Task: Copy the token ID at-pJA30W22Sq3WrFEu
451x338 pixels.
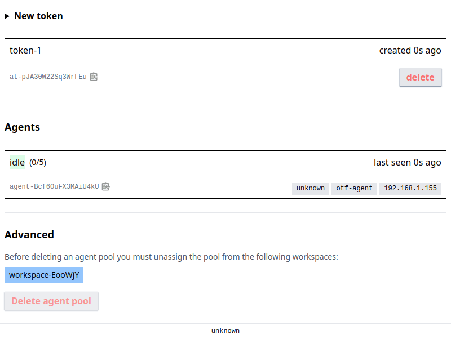Action: pos(94,77)
